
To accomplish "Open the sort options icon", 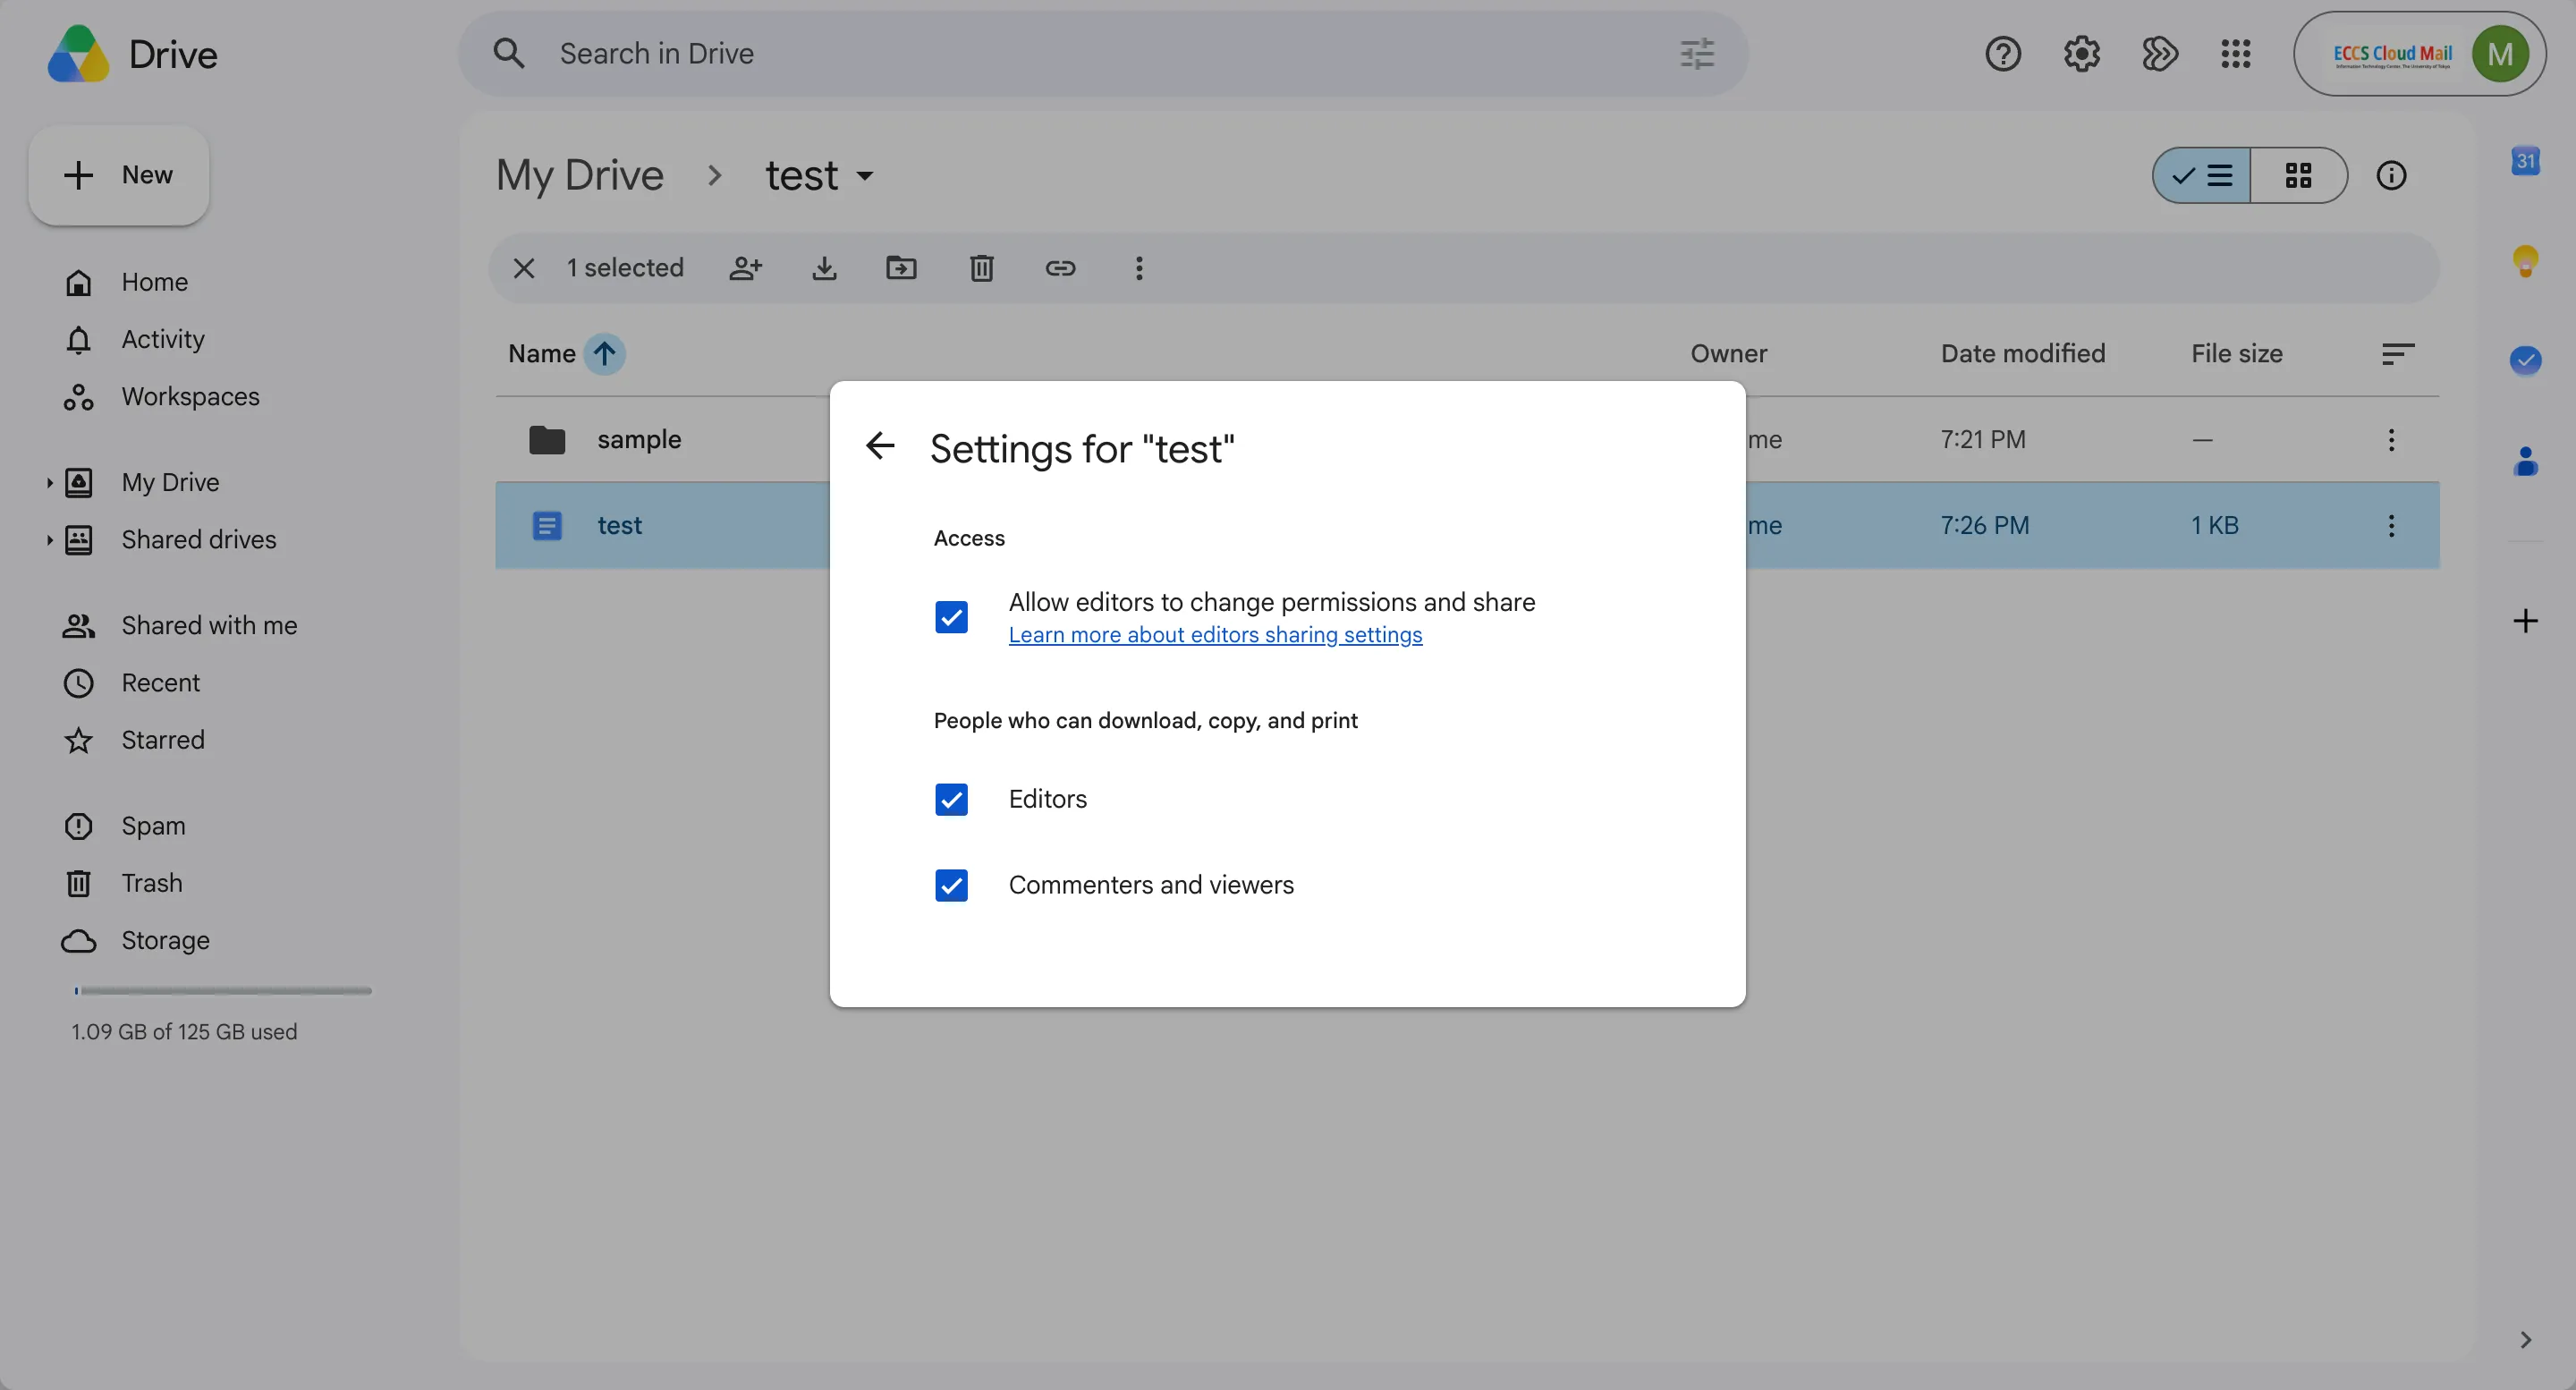I will point(2397,353).
